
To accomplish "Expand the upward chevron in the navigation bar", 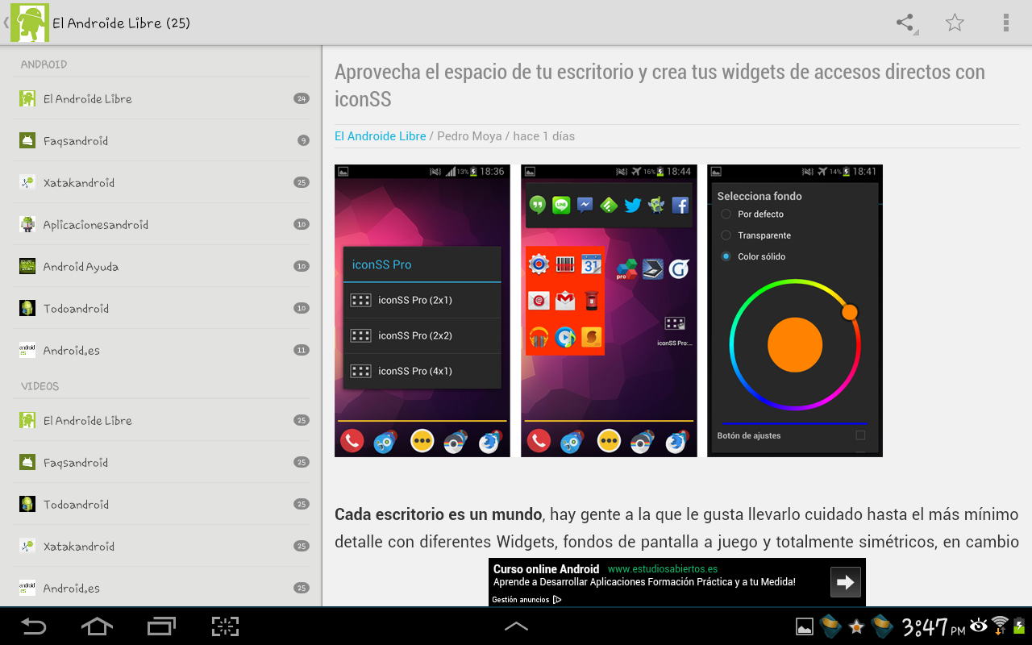I will [x=516, y=626].
